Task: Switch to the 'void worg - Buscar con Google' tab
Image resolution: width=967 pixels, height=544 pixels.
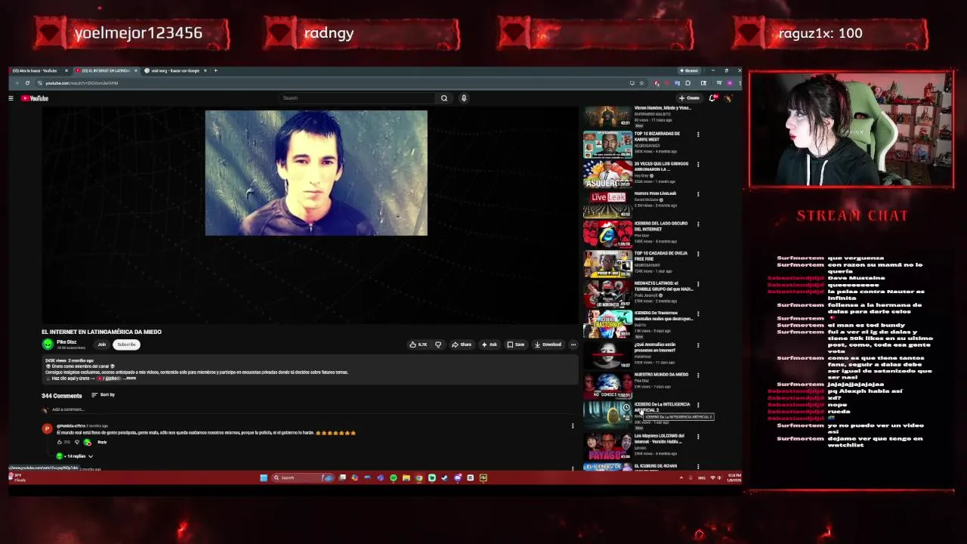Action: point(175,71)
